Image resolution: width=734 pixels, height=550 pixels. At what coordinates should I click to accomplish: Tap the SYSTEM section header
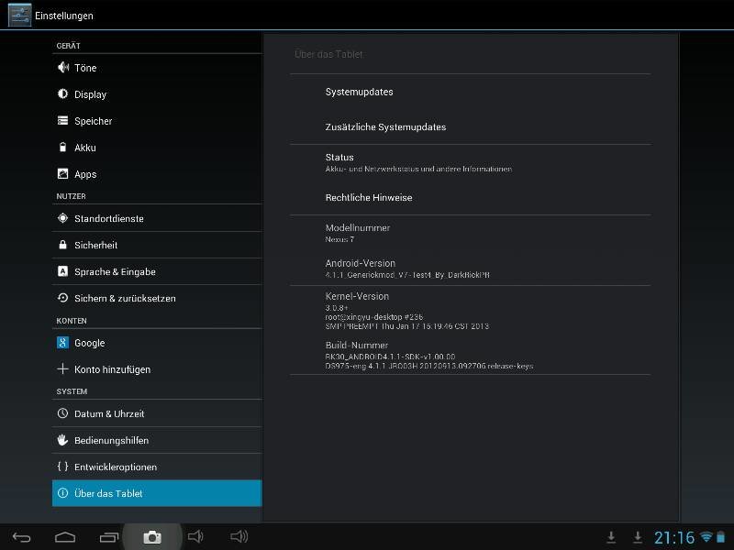click(72, 391)
